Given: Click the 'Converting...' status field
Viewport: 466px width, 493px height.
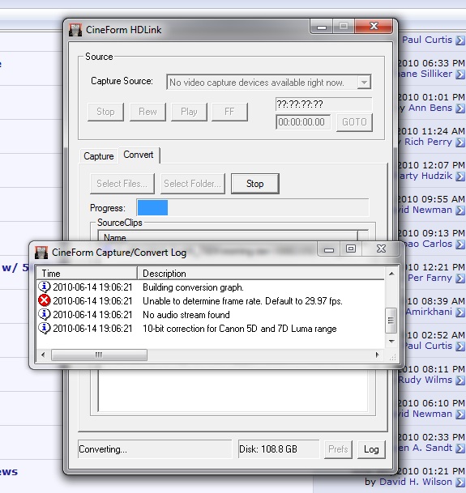Looking at the screenshot, I should pos(155,449).
